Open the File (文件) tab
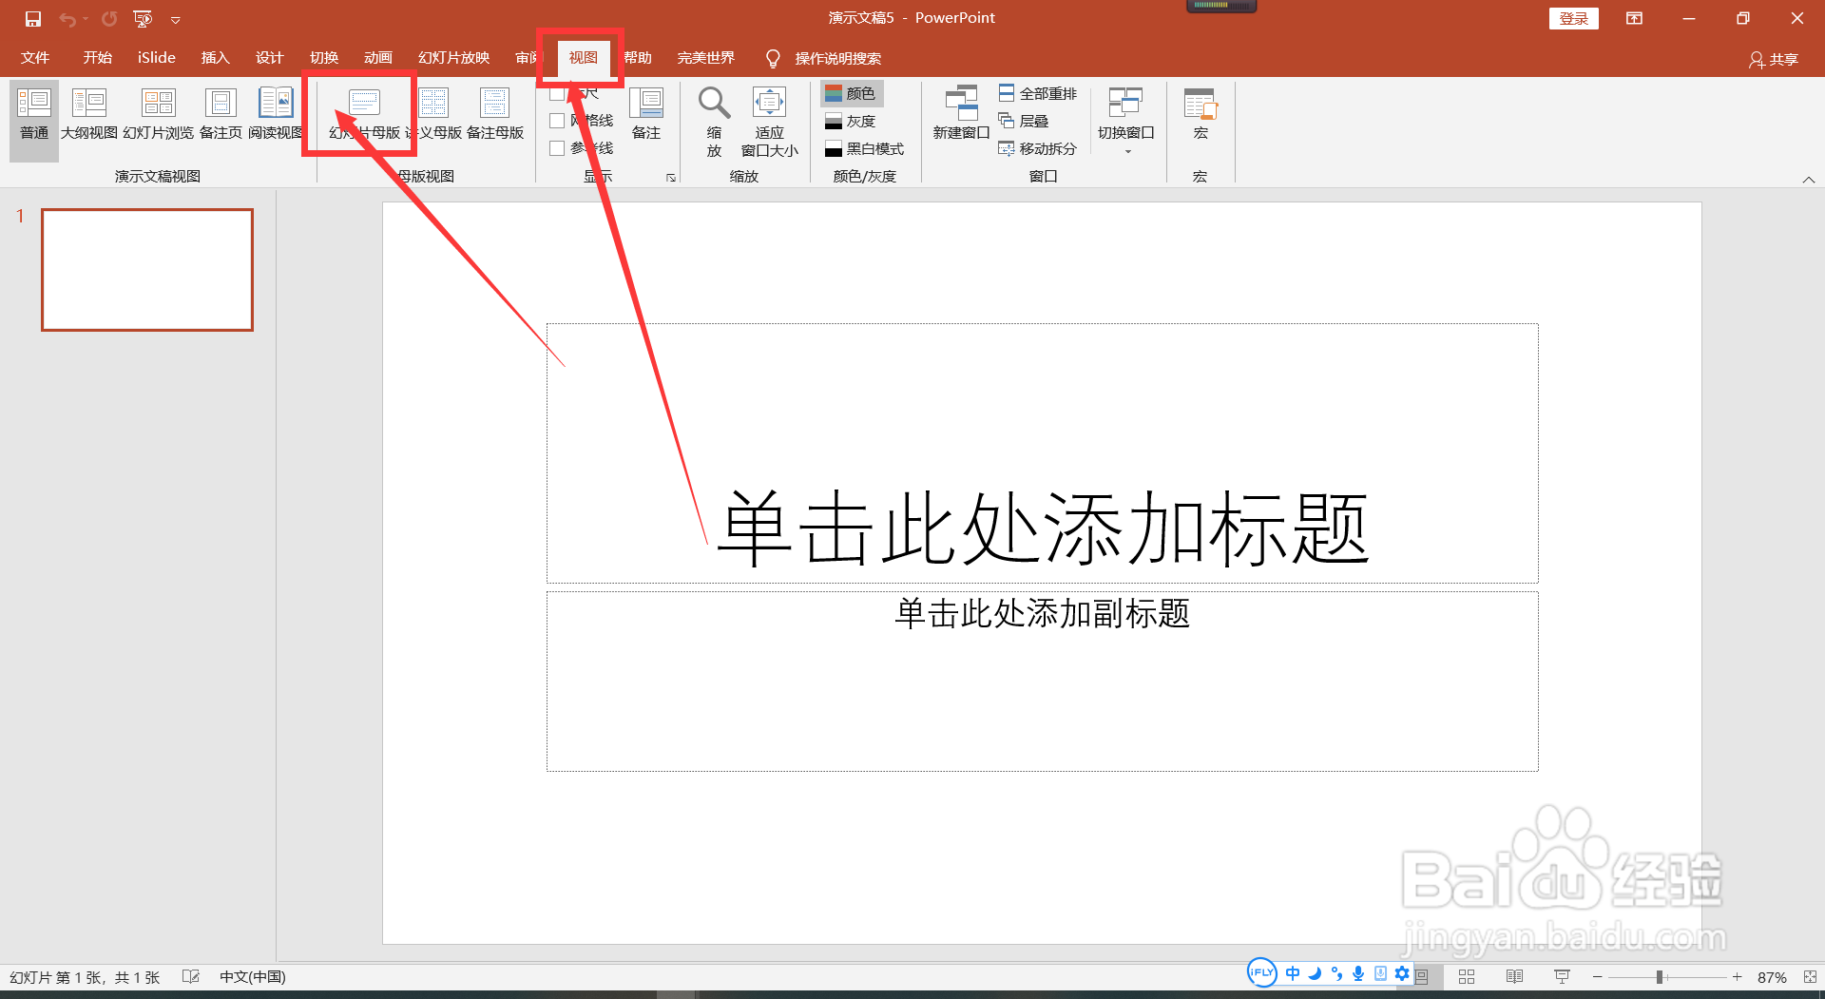Image resolution: width=1825 pixels, height=999 pixels. (x=35, y=58)
